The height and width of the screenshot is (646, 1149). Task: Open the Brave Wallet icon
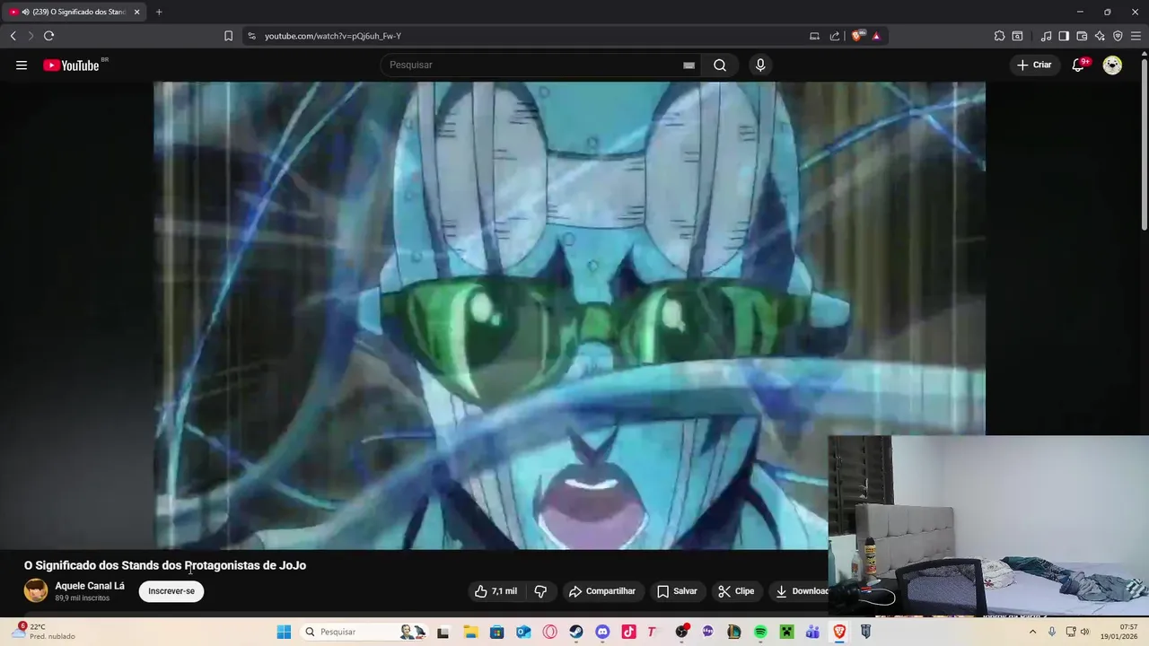click(1082, 36)
